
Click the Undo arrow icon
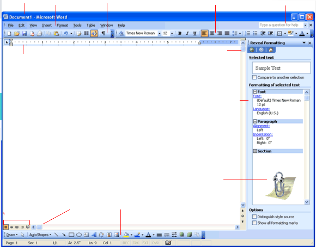pyautogui.click(x=66, y=33)
